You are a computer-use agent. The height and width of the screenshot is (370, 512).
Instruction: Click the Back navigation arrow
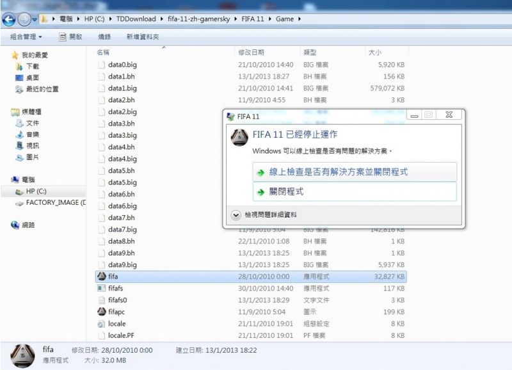coord(8,19)
